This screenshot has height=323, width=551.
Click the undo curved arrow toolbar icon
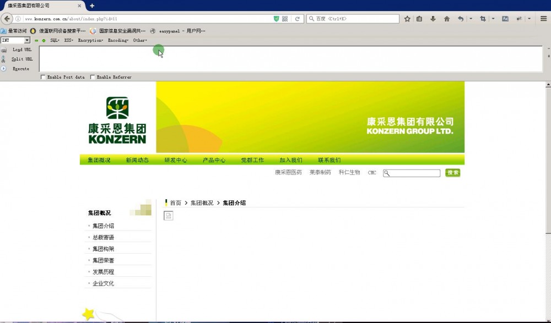coord(460,19)
